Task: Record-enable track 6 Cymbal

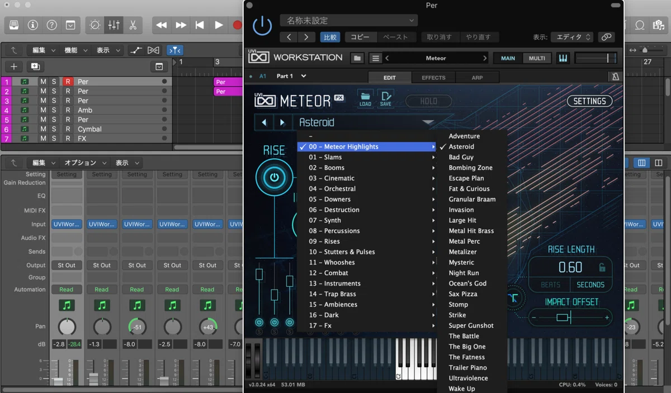Action: click(x=68, y=129)
